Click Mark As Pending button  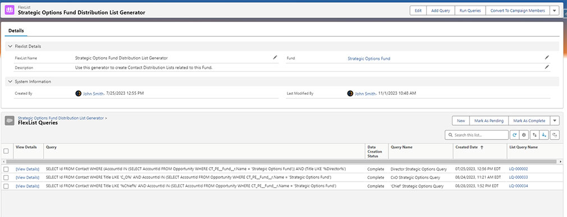(x=489, y=121)
